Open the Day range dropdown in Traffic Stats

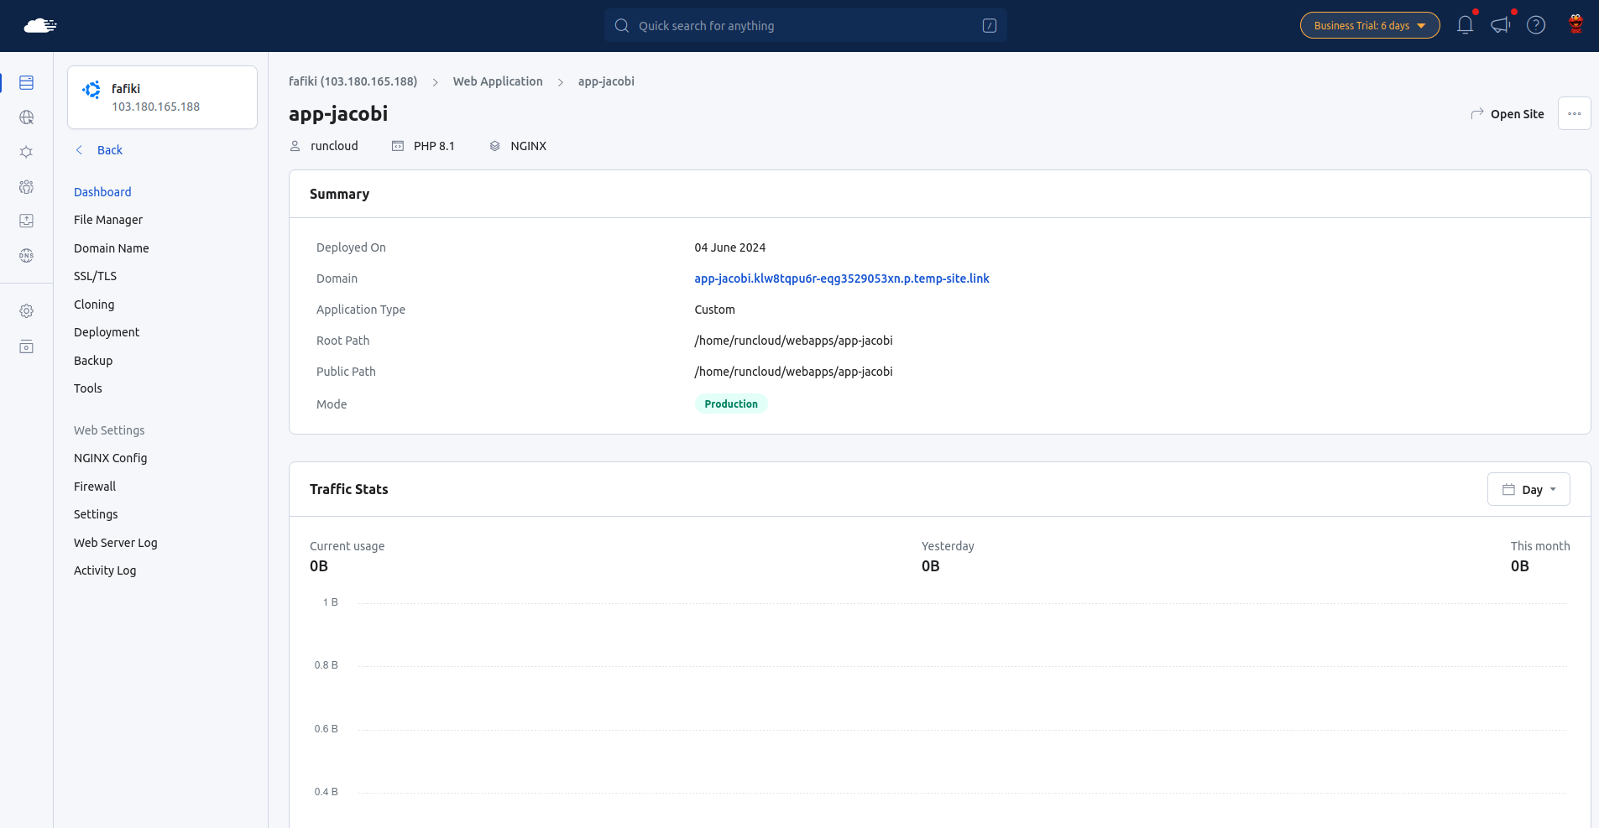tap(1528, 489)
